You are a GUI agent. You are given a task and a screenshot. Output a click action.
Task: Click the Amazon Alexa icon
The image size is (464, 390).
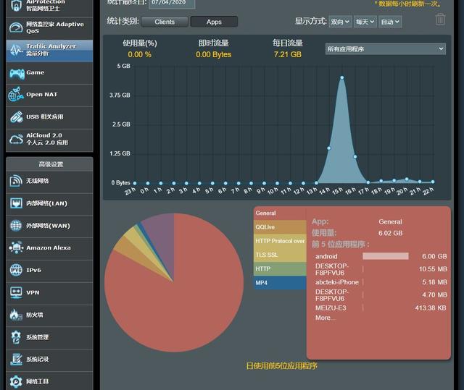click(16, 247)
